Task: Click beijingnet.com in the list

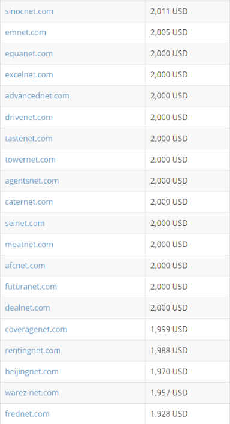Action: coord(32,372)
